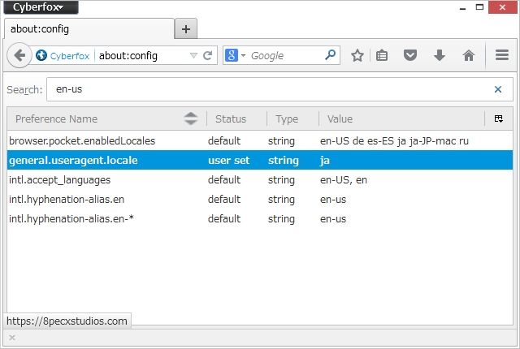Open the URL history dropdown arrow
The image size is (520, 349).
(193, 55)
